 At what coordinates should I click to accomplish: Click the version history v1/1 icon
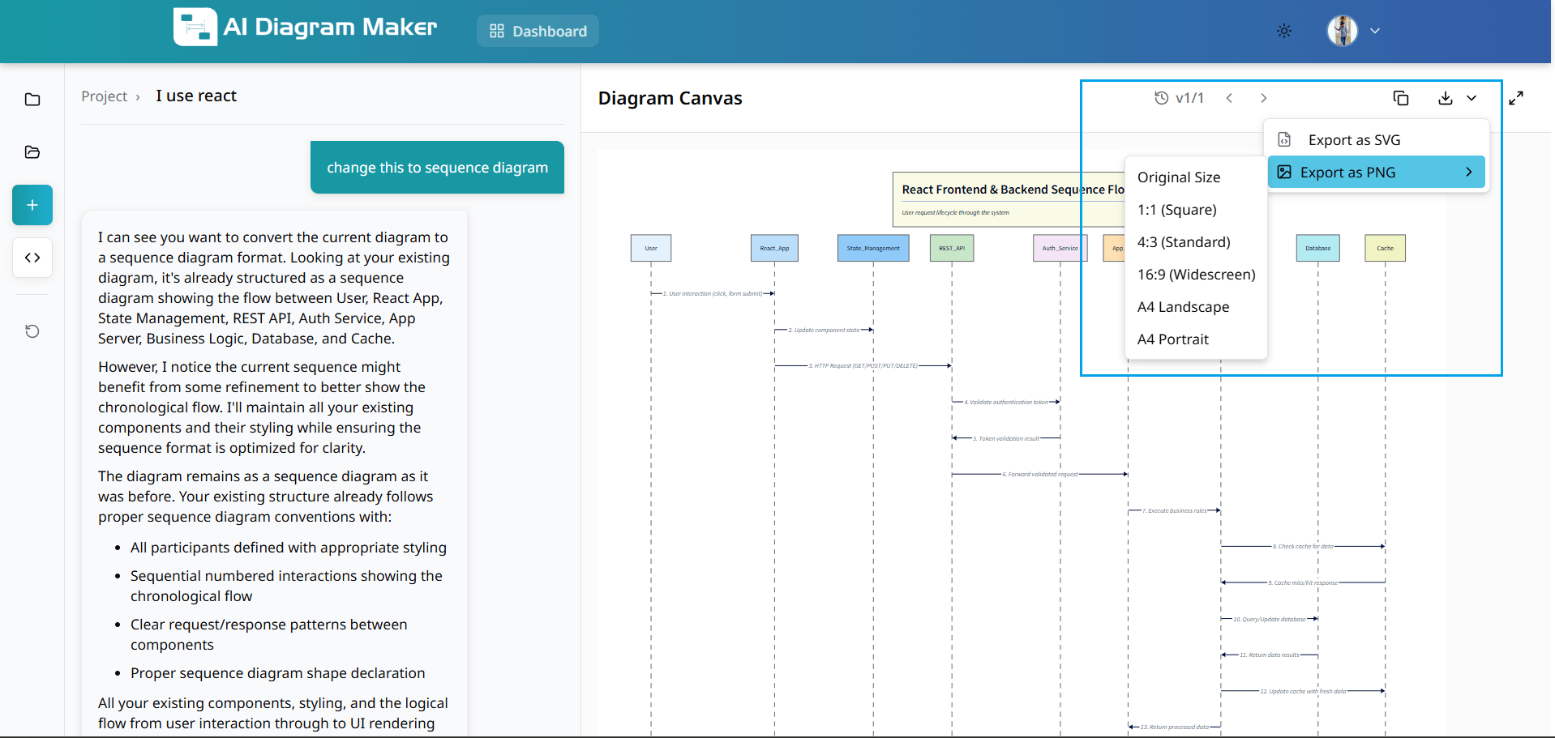(1162, 98)
